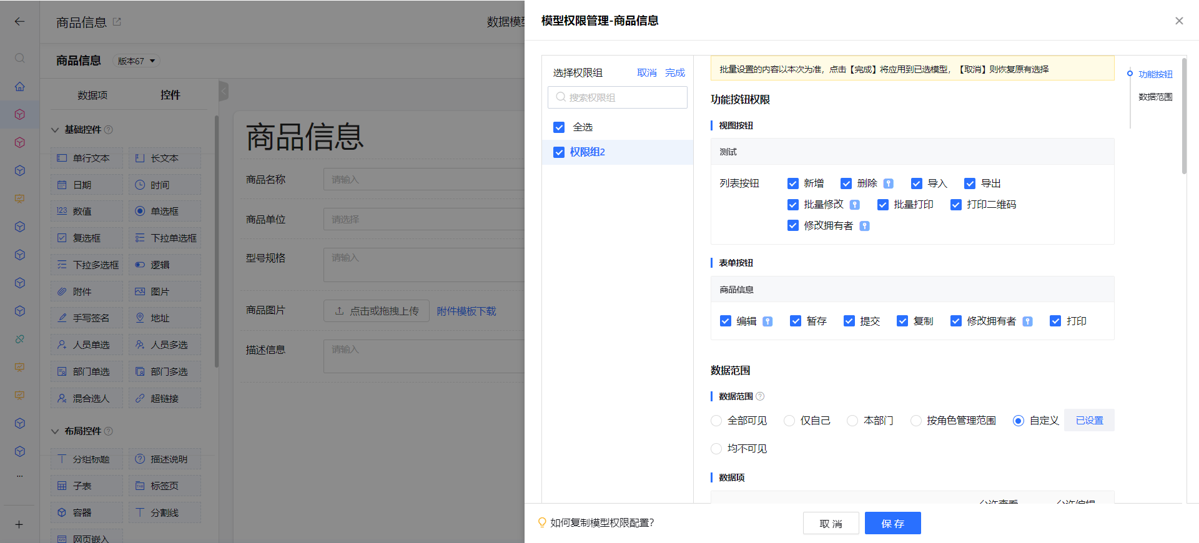1199x543 pixels.
Task: Click the 取消 link in 选择权限组
Action: (x=647, y=73)
